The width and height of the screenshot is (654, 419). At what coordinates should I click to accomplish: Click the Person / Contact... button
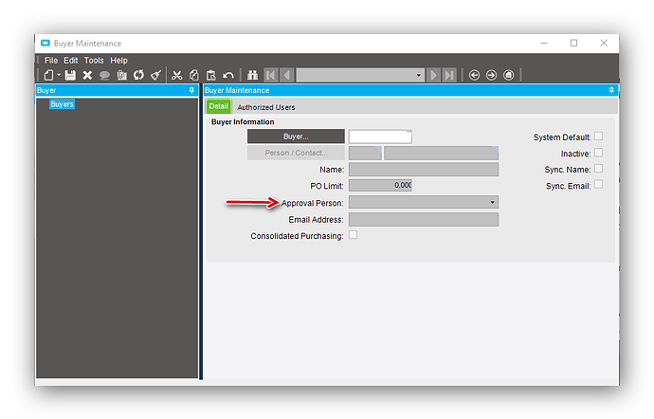click(296, 153)
